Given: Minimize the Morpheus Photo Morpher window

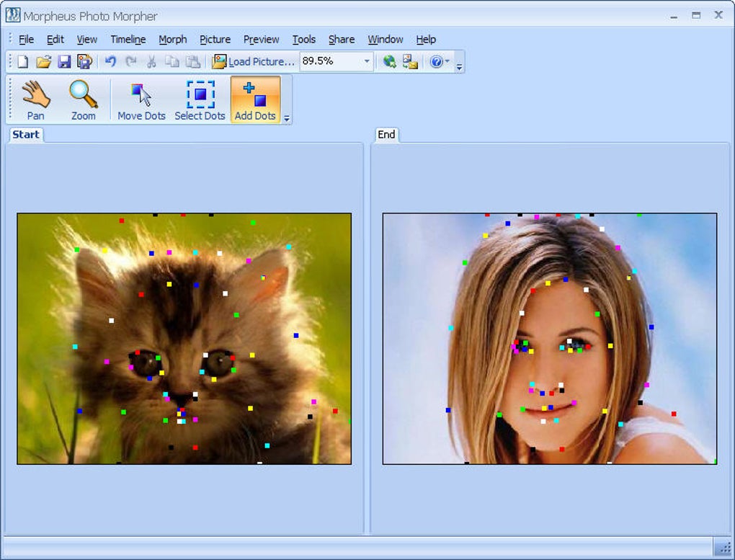Looking at the screenshot, I should click(x=674, y=17).
